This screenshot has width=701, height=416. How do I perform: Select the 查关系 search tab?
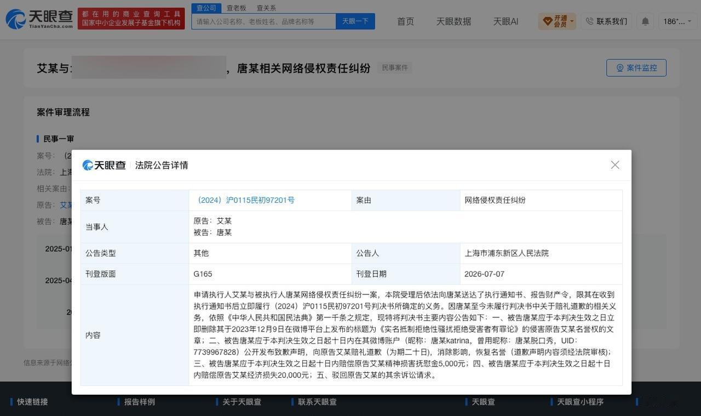(x=266, y=8)
